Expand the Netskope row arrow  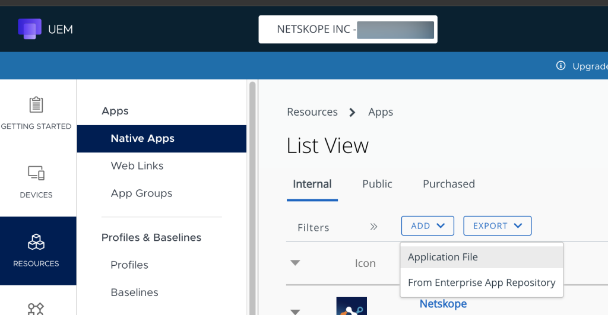pos(295,311)
